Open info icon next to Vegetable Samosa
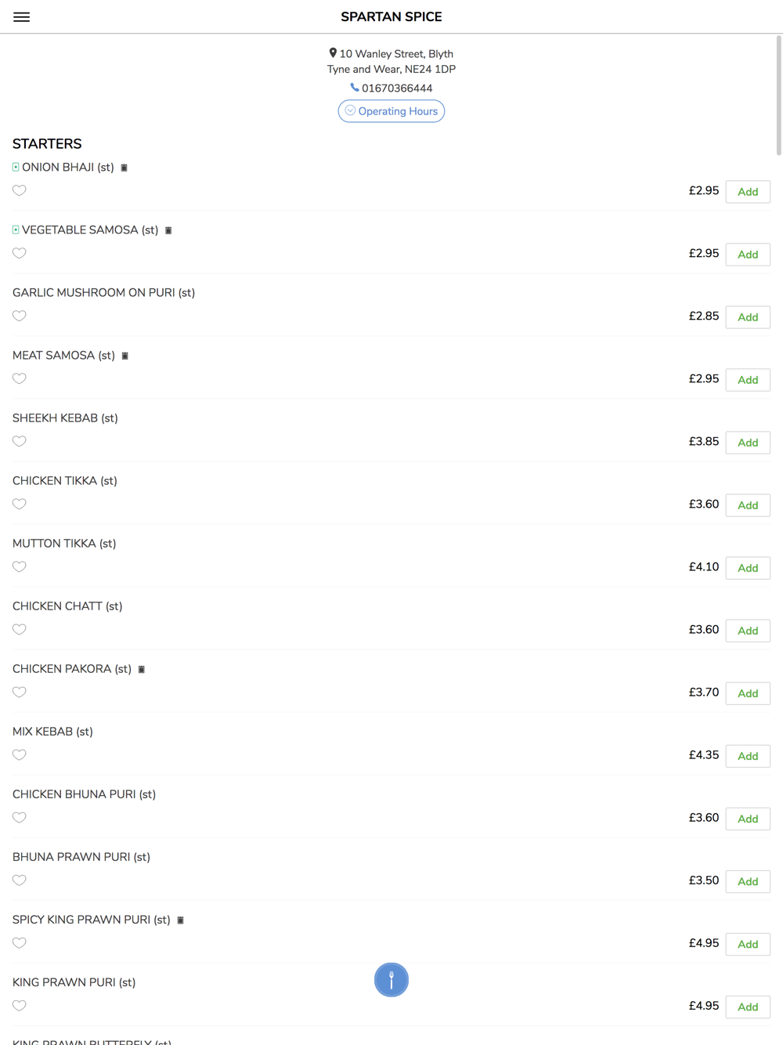 coord(168,230)
